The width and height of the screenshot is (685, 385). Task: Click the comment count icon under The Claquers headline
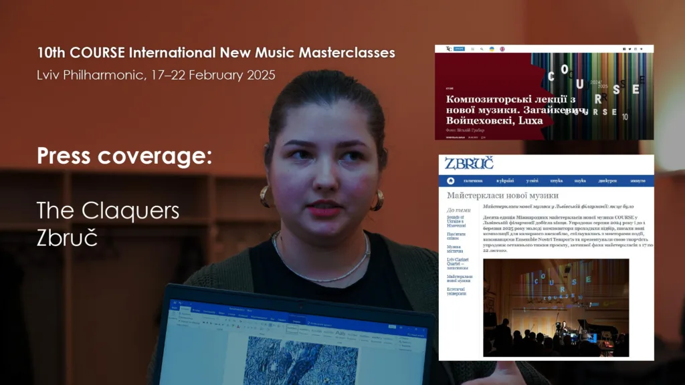483,137
